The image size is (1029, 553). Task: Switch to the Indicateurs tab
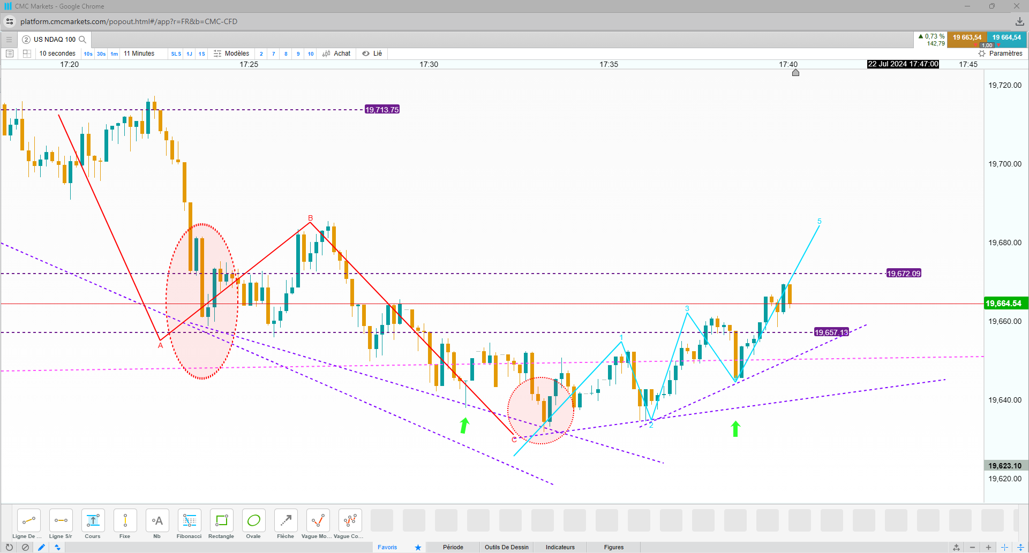(560, 547)
